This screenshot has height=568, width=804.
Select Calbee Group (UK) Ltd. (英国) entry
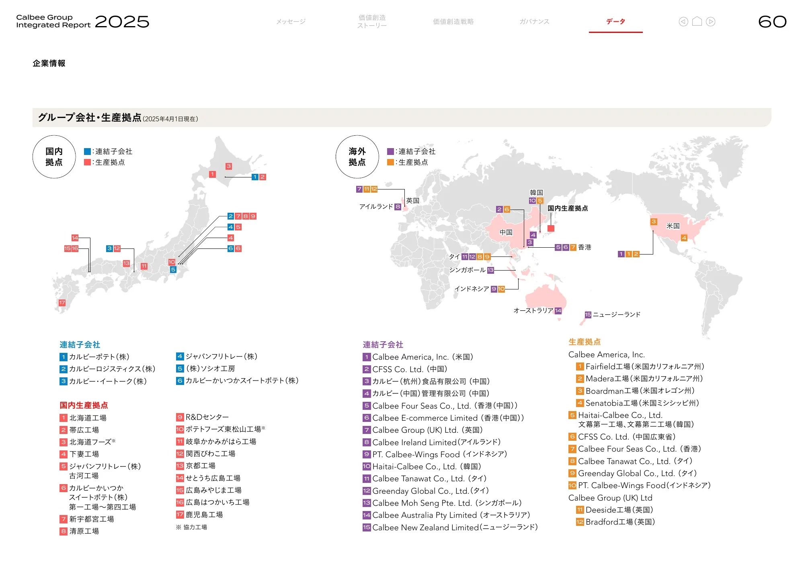[423, 430]
